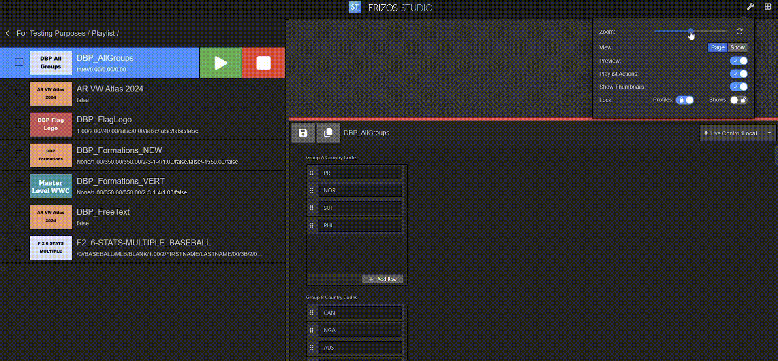
Task: Click the PHI country code field
Action: coord(360,225)
